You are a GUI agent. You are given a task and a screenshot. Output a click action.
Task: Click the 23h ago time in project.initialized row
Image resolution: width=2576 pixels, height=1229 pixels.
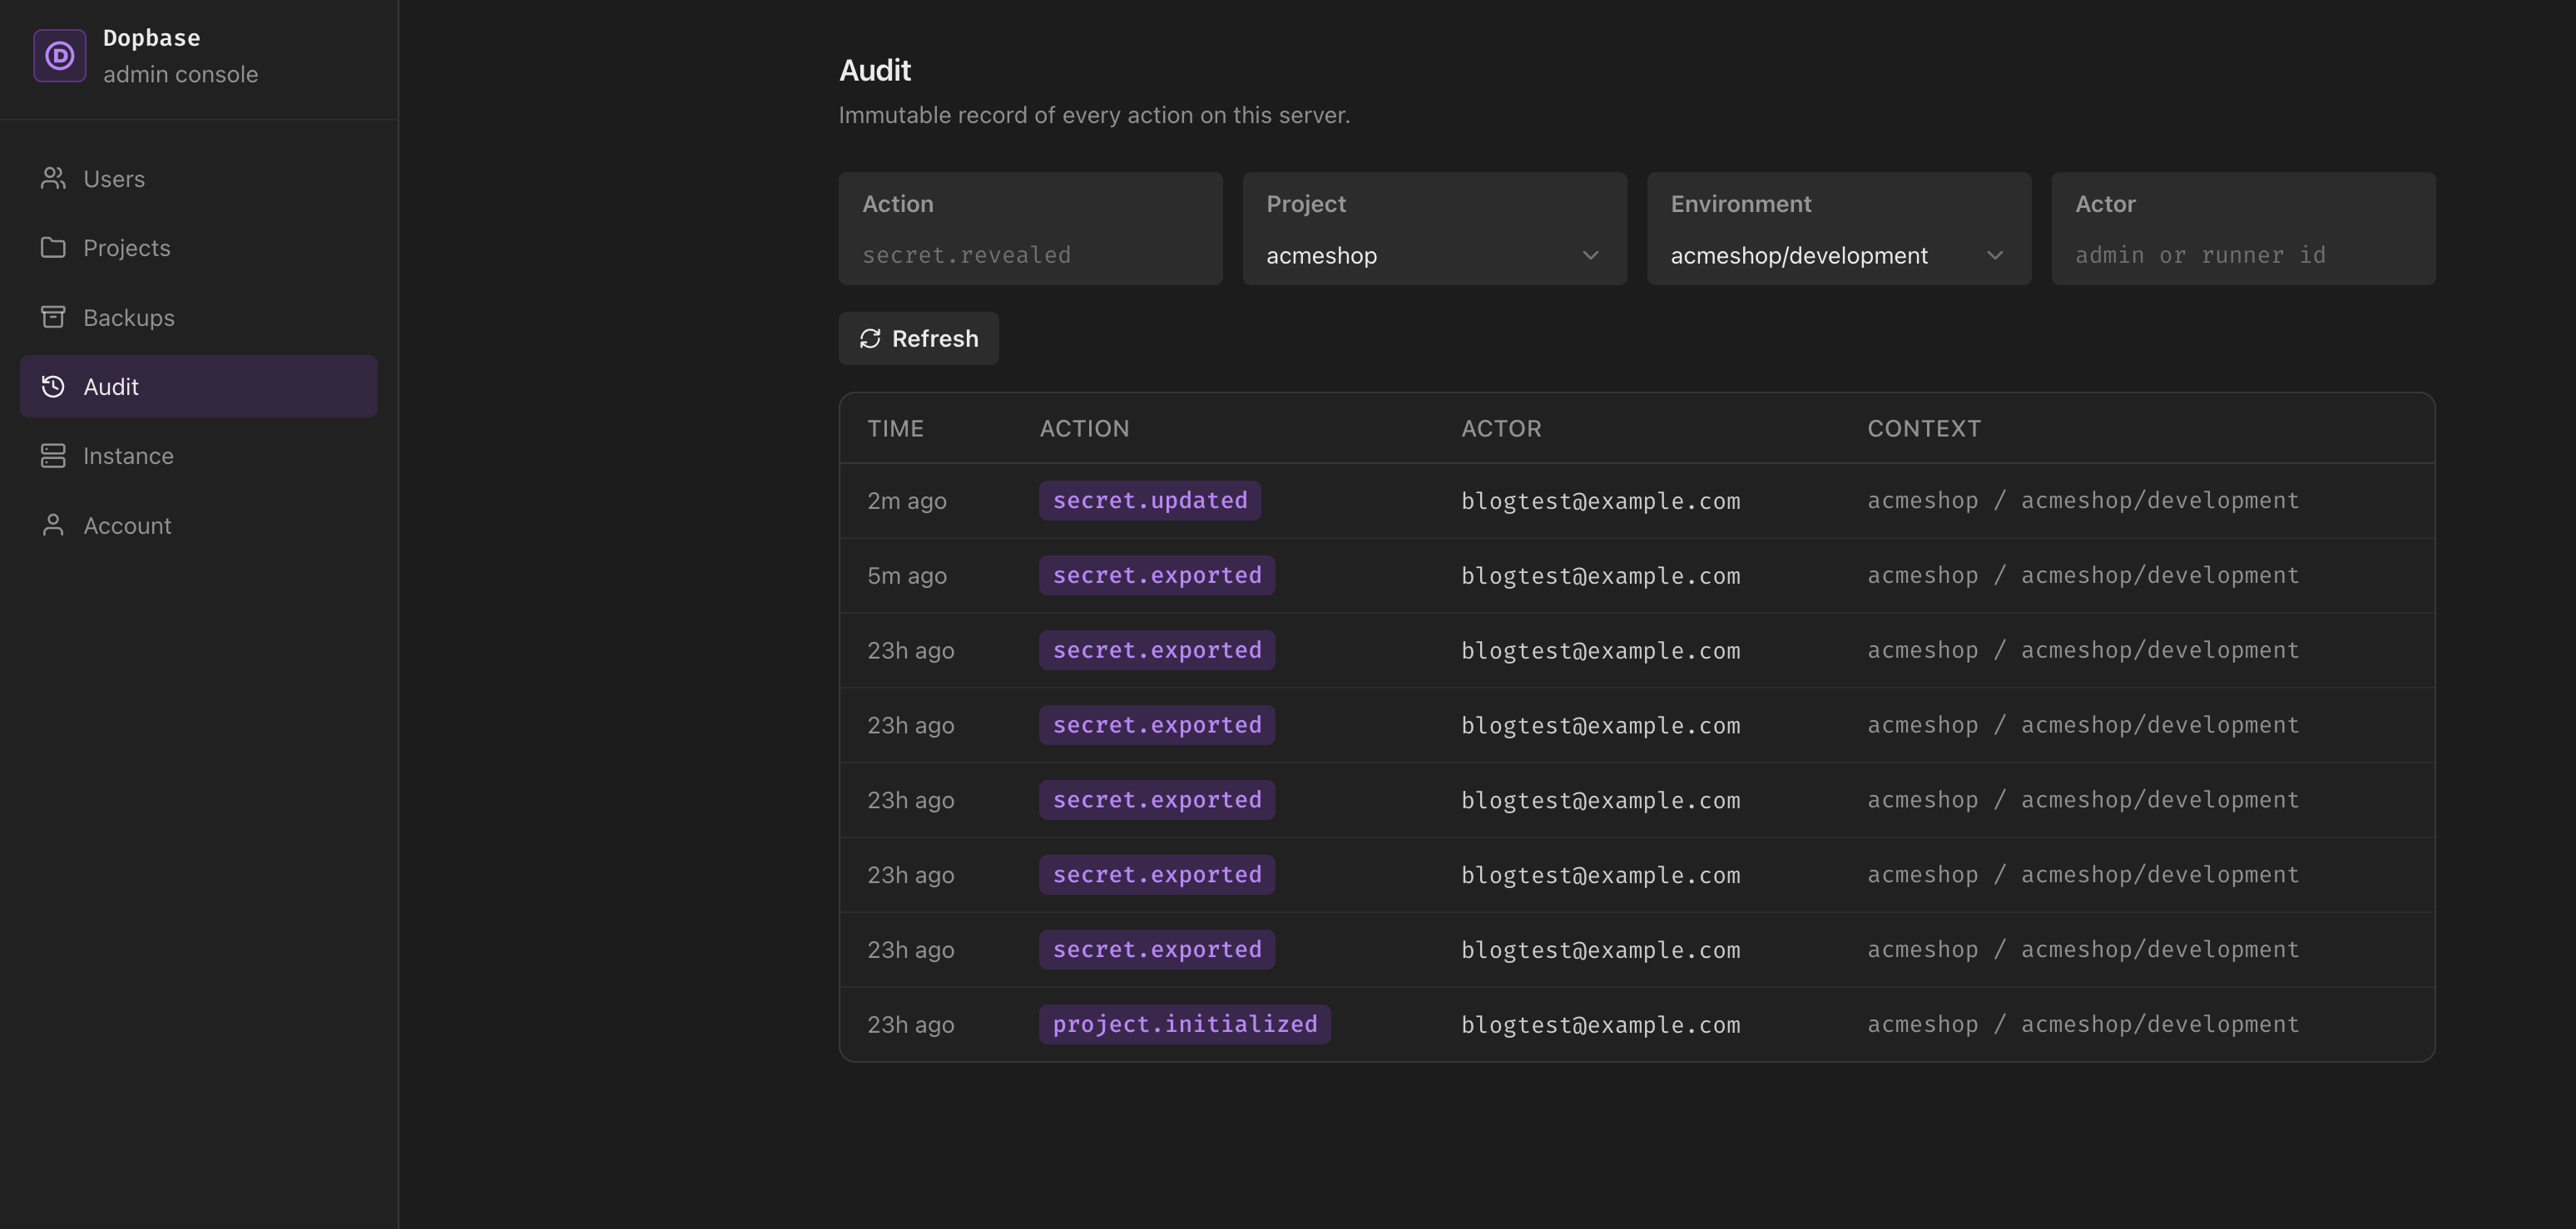[911, 1024]
